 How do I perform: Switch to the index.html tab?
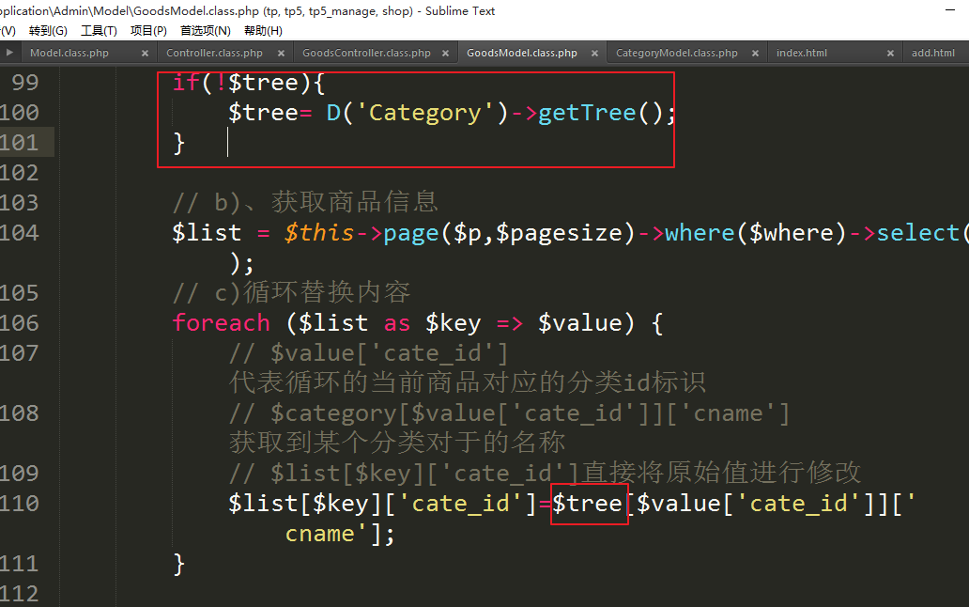point(802,54)
